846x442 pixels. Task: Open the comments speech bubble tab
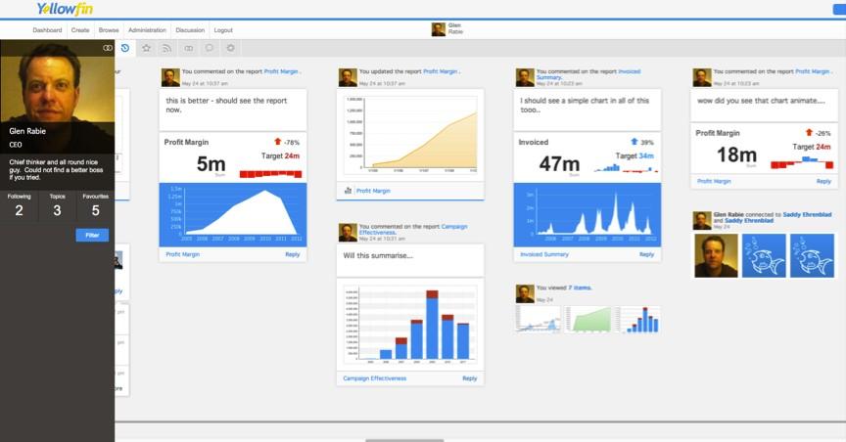click(210, 48)
